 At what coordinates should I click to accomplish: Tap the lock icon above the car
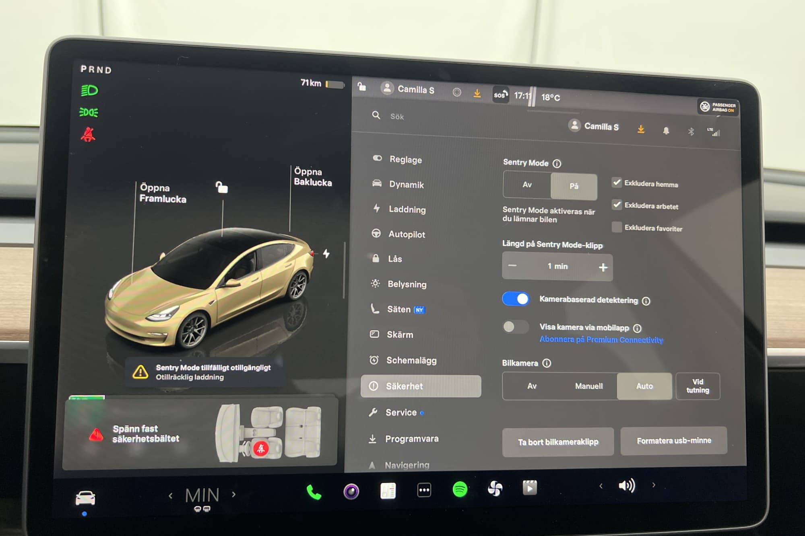[221, 187]
